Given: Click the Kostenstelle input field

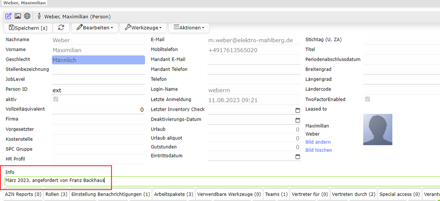Looking at the screenshot, I should [x=98, y=140].
